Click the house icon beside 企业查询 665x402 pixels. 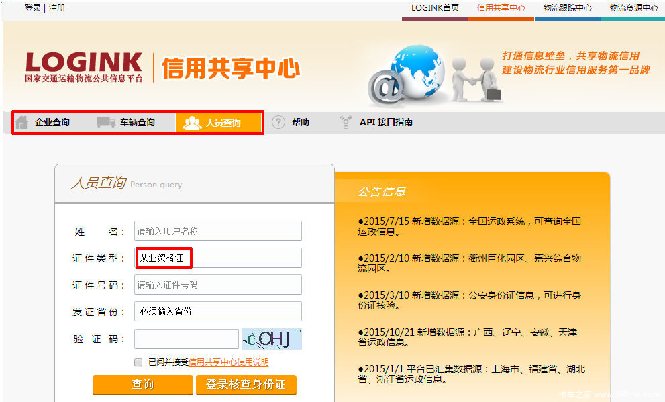[x=22, y=122]
